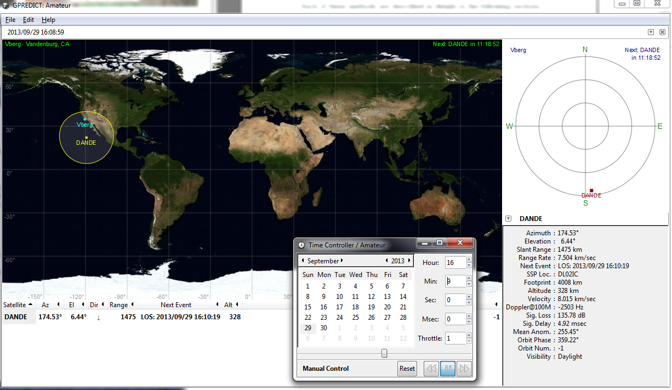Pause the time simulation
Viewport: 672px width, 390px height.
tap(448, 369)
